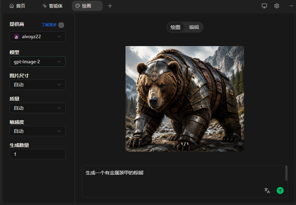Screen dimensions: 296x205
Task: Click the 了解更多 link
Action: click(49, 25)
